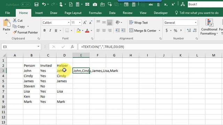The width and height of the screenshot is (223, 125).
Task: Switch to the Insert tab
Action: 39,13
